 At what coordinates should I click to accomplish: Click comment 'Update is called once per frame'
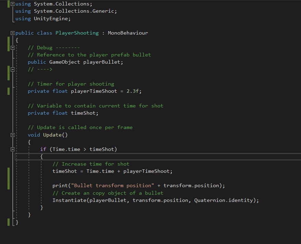coord(85,127)
